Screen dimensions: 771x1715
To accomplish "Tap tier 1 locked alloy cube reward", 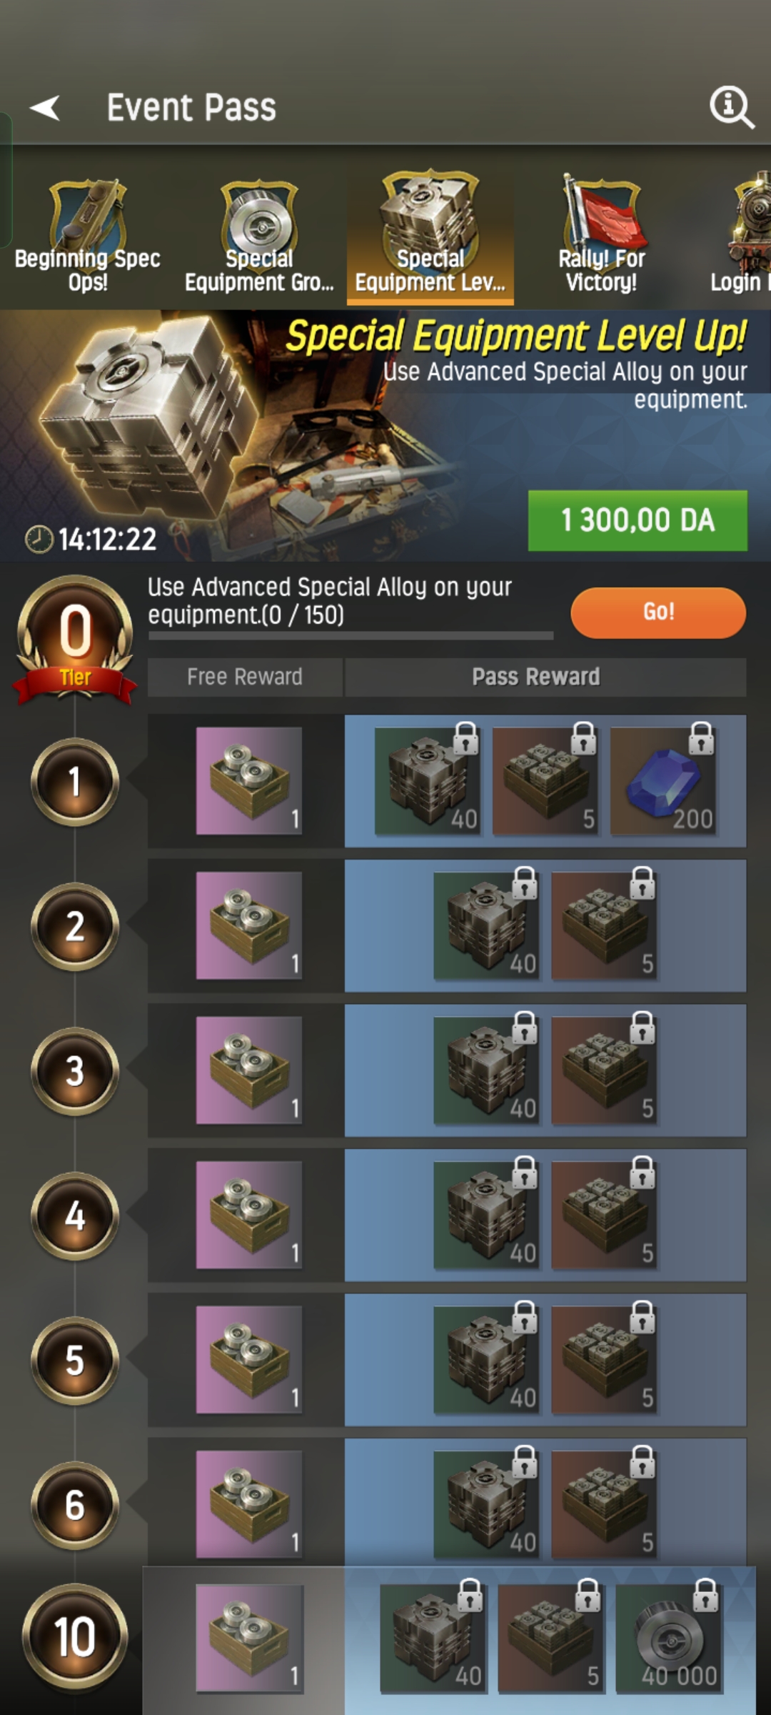I will tap(428, 781).
